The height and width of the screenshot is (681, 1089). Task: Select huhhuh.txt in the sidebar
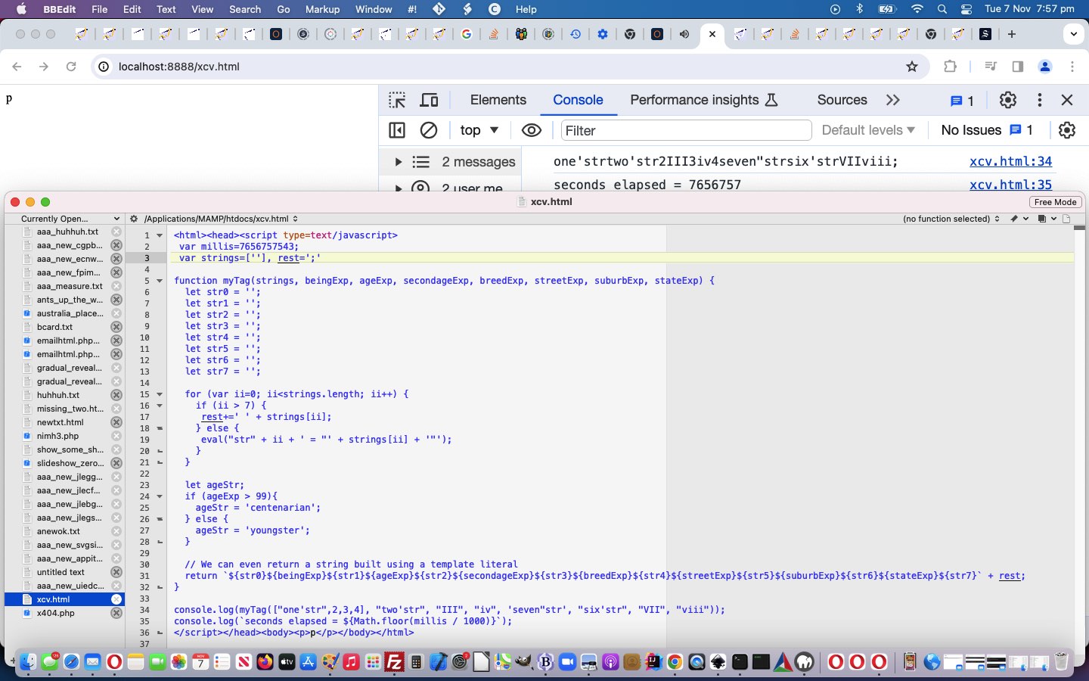(58, 395)
